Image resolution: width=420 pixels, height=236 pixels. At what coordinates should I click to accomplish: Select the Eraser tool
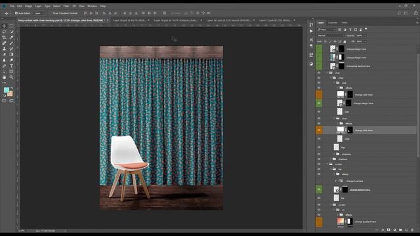(4, 54)
